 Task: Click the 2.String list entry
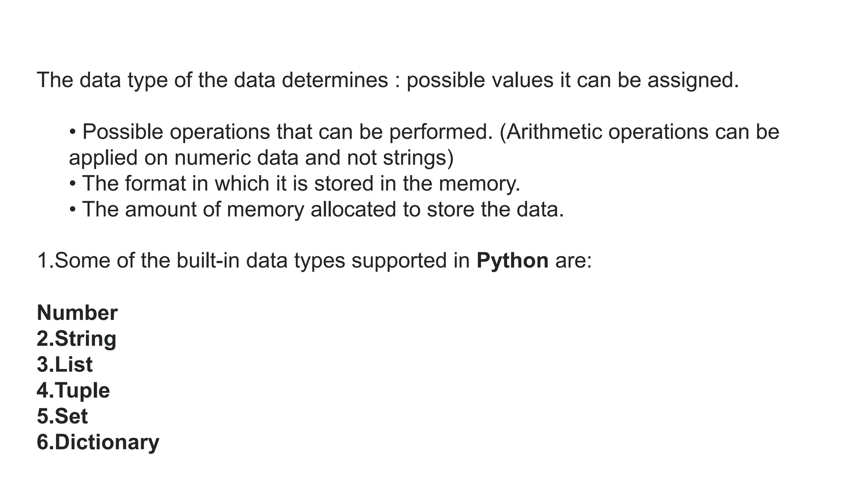(x=77, y=339)
